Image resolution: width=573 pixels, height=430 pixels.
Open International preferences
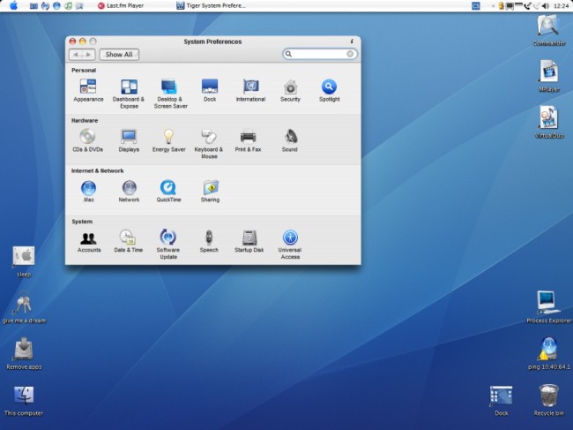[x=250, y=91]
